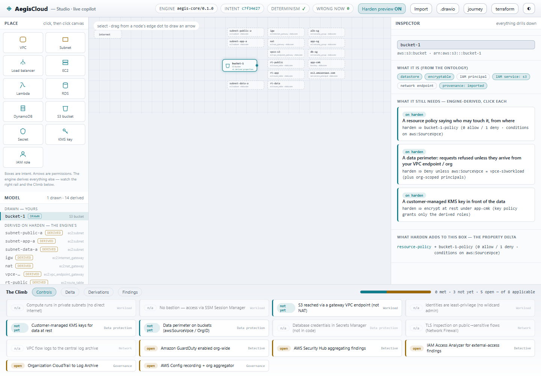Screen dimensions: 541x376
Task: Select the nat derived row
Action: pyautogui.click(x=44, y=266)
